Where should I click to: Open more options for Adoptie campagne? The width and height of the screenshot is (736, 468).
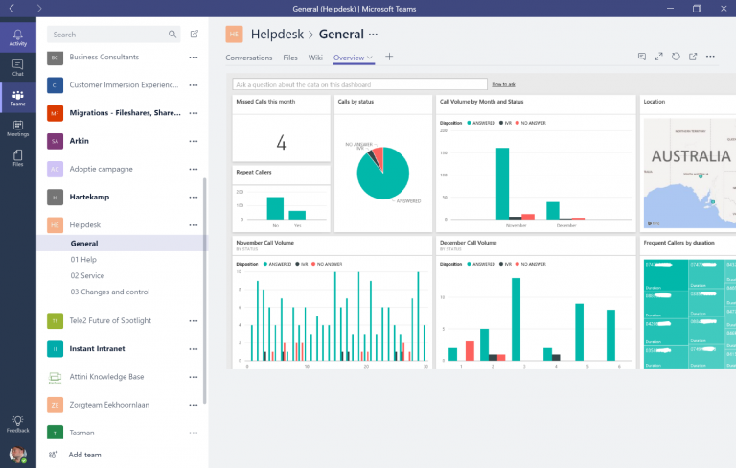tap(194, 169)
